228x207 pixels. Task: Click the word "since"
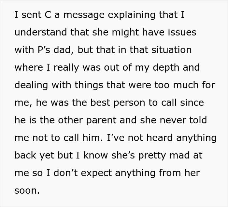(x=192, y=103)
